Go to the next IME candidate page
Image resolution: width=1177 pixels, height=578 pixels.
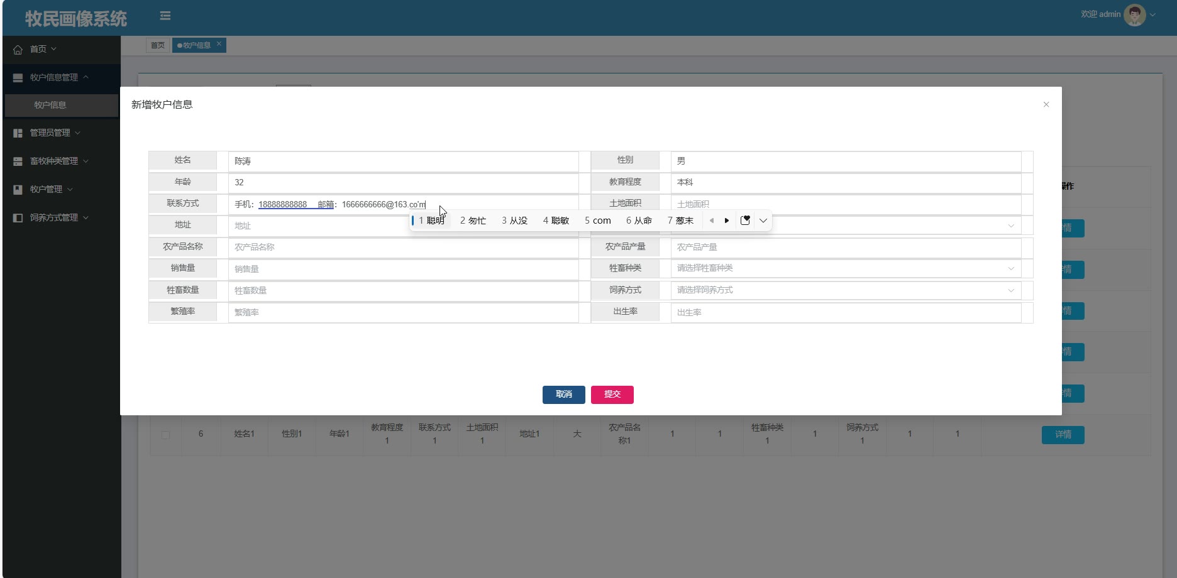pyautogui.click(x=727, y=221)
